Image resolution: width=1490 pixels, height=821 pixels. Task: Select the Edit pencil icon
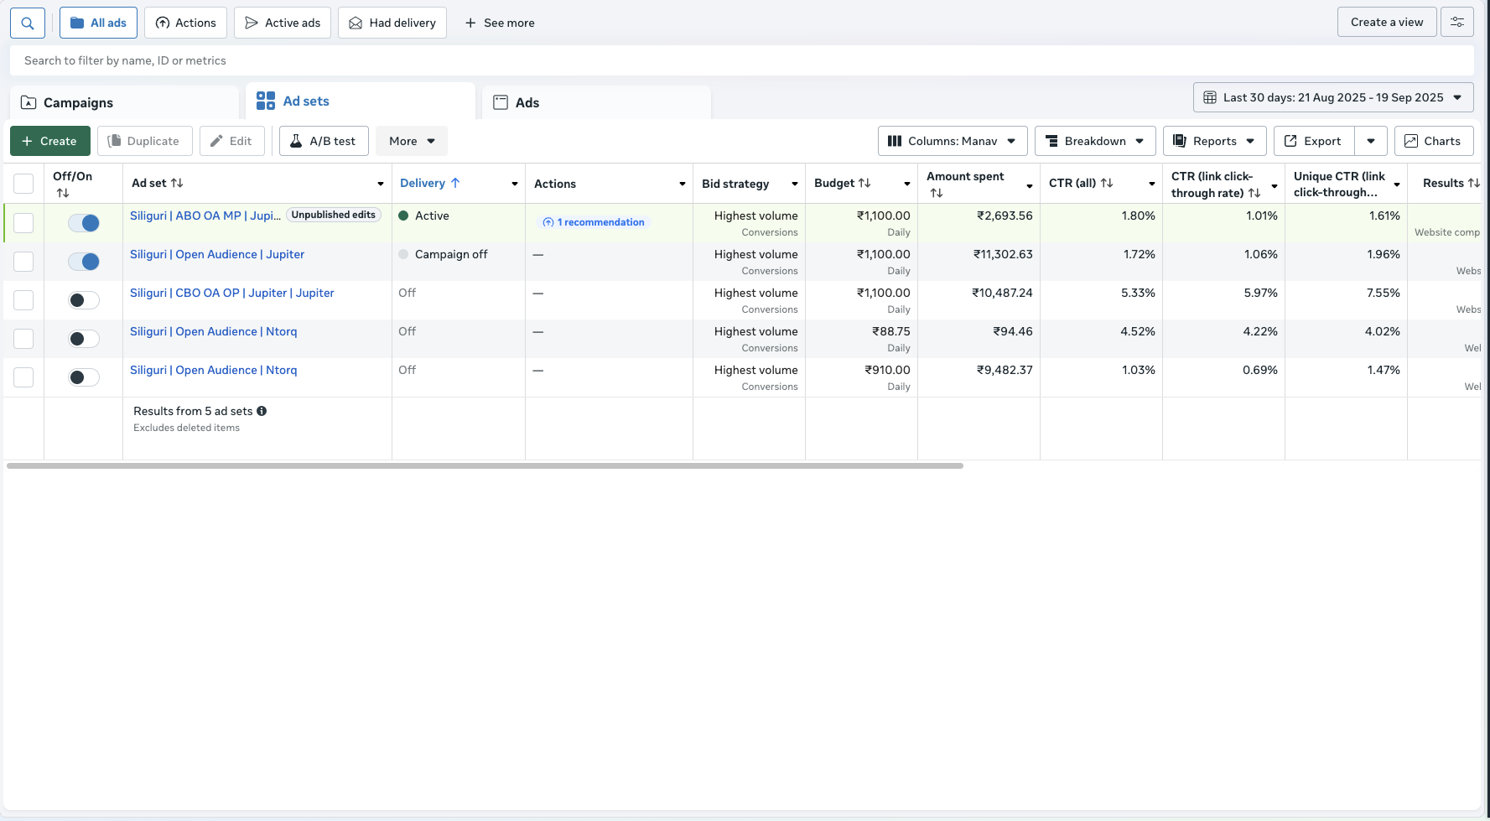(x=216, y=140)
